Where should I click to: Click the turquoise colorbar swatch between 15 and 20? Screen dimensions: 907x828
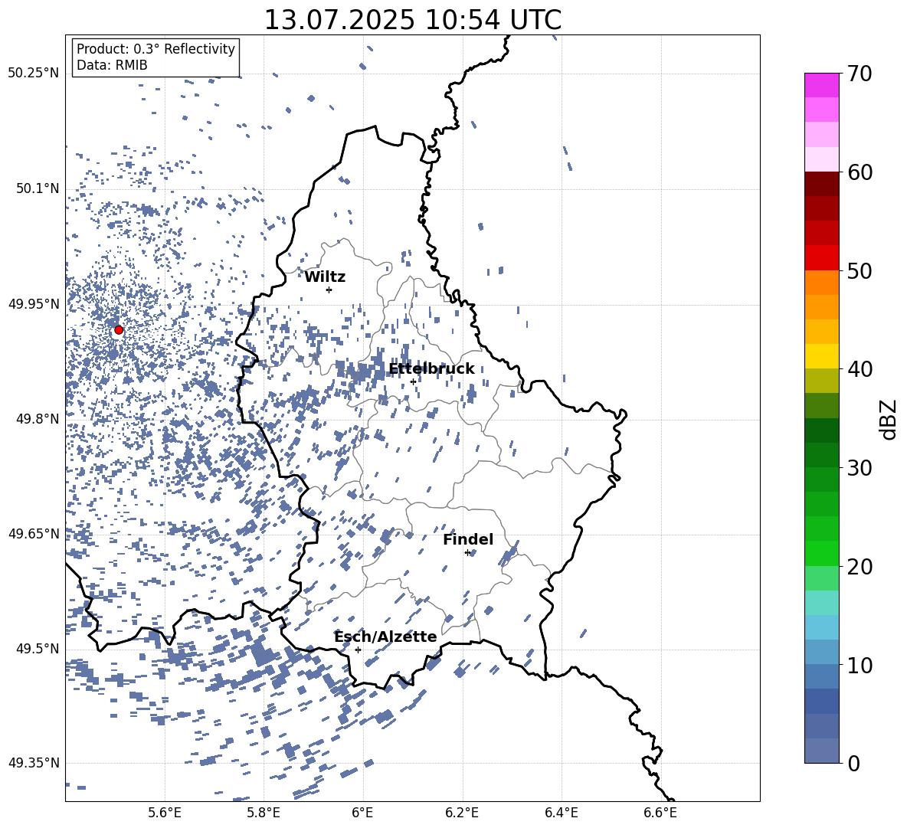point(821,603)
